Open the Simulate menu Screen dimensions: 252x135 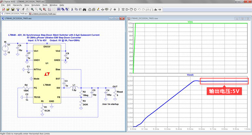pos(36,5)
